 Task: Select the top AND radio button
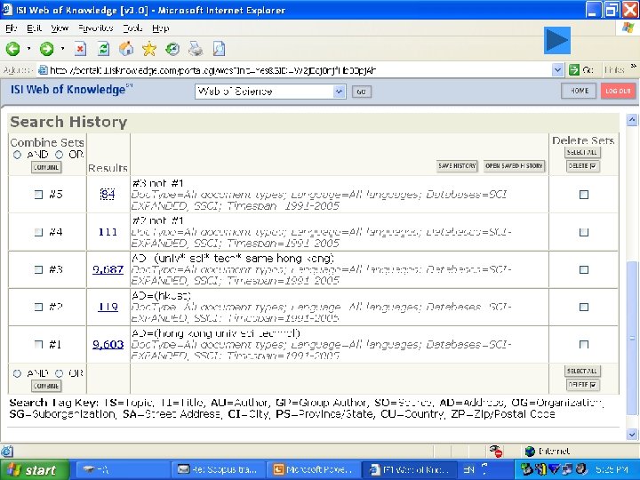click(x=17, y=155)
